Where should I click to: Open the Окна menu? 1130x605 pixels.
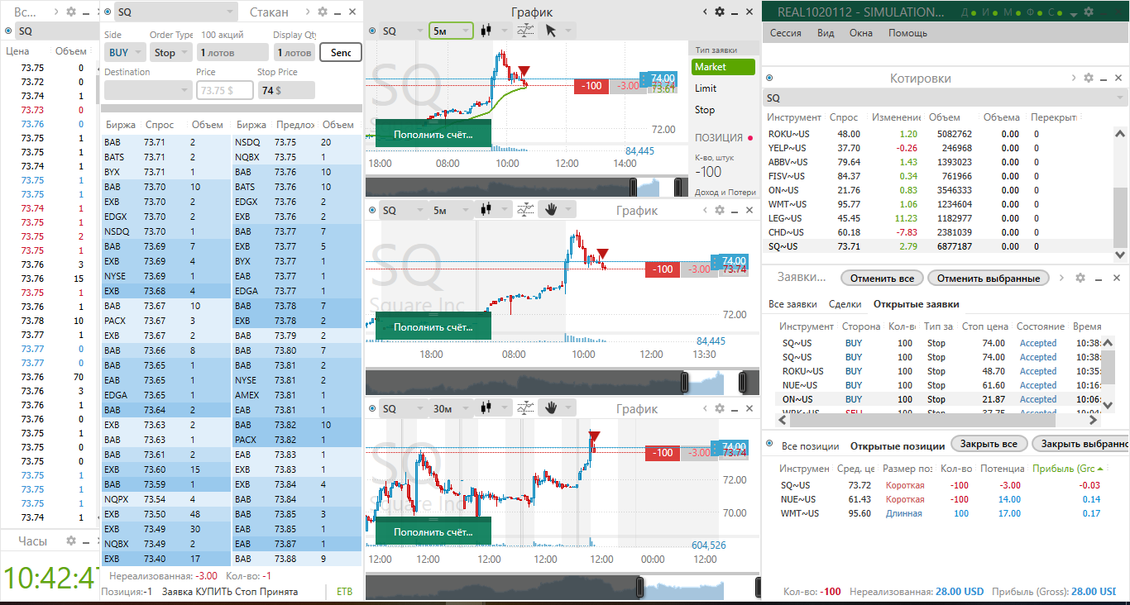click(x=861, y=33)
